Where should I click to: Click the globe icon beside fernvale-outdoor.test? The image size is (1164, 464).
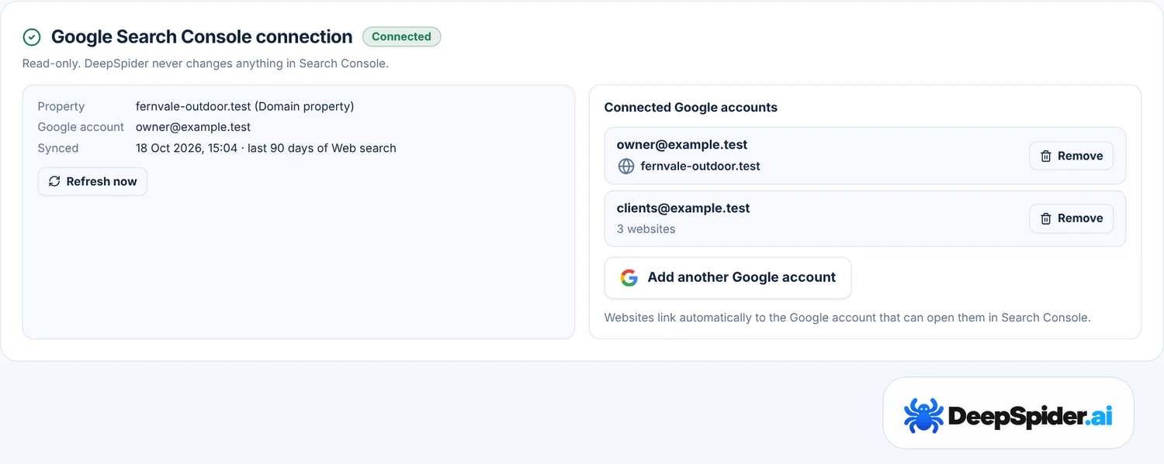click(626, 166)
